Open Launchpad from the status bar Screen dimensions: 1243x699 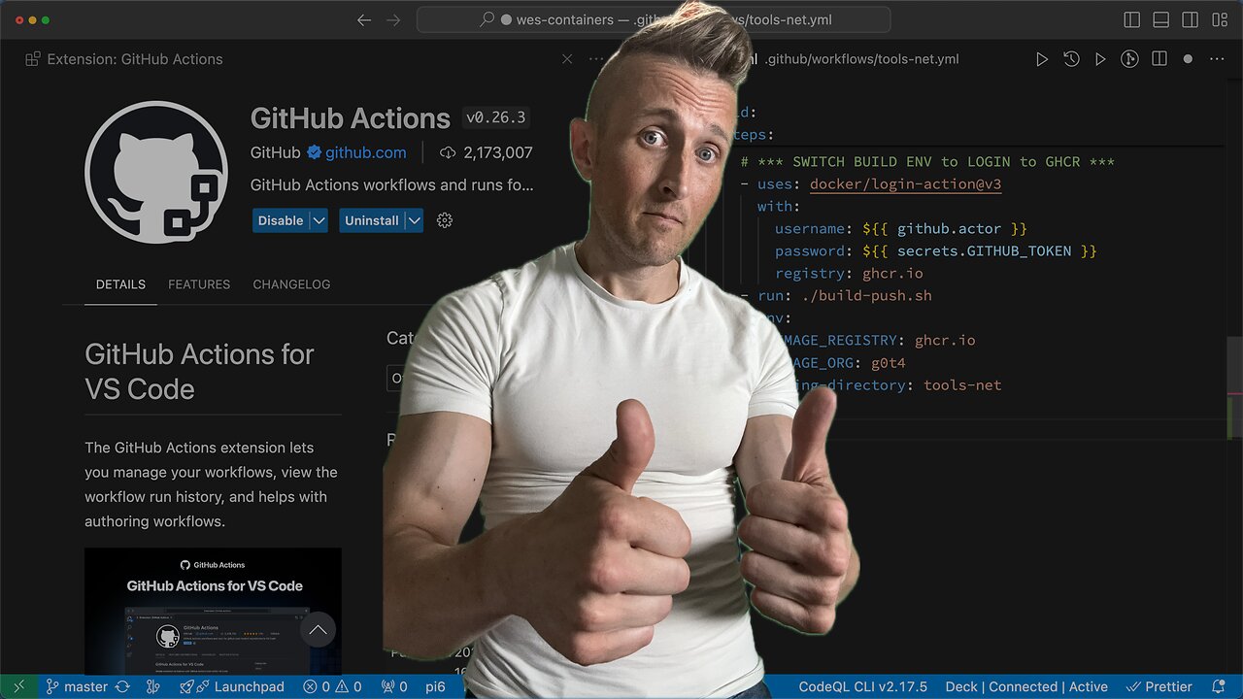pyautogui.click(x=232, y=686)
